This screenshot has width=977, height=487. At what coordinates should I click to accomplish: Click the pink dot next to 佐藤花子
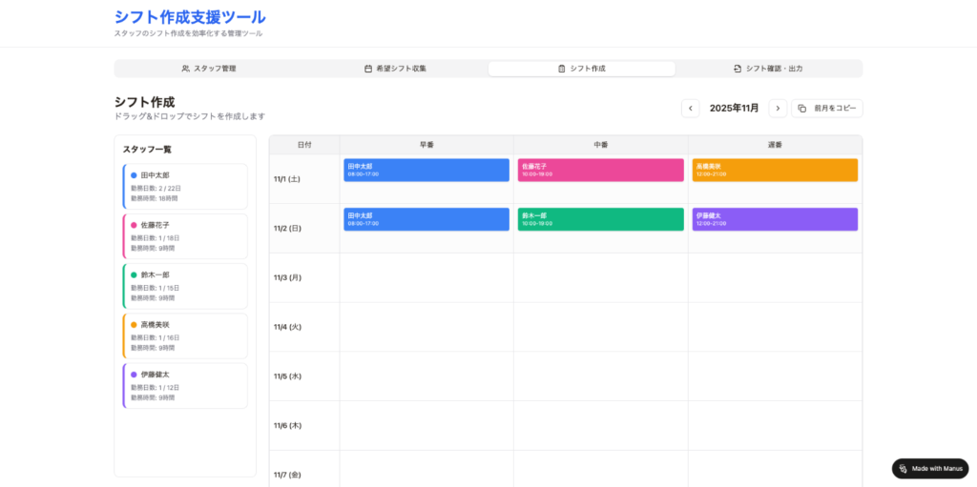click(x=134, y=225)
